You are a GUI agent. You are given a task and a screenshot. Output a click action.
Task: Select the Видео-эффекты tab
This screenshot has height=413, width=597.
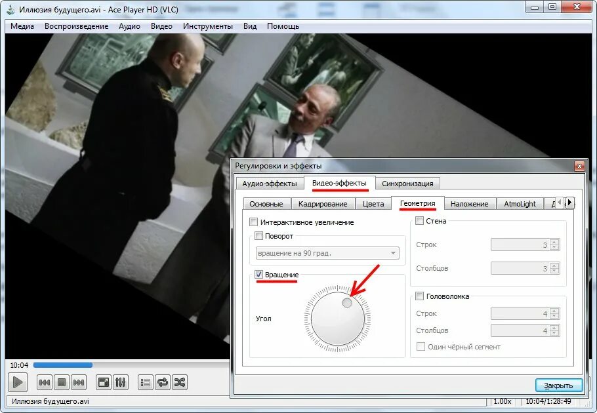(x=339, y=182)
